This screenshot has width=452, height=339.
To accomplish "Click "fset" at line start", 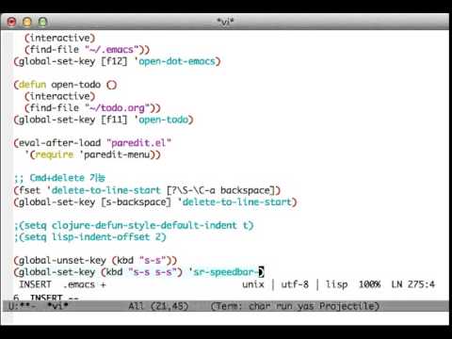I will pyautogui.click(x=29, y=190).
